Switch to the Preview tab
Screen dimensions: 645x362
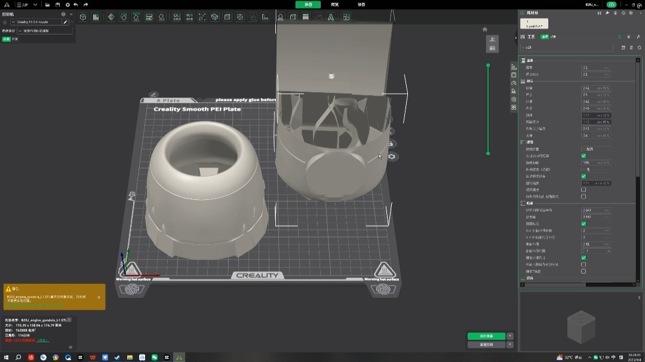point(335,5)
